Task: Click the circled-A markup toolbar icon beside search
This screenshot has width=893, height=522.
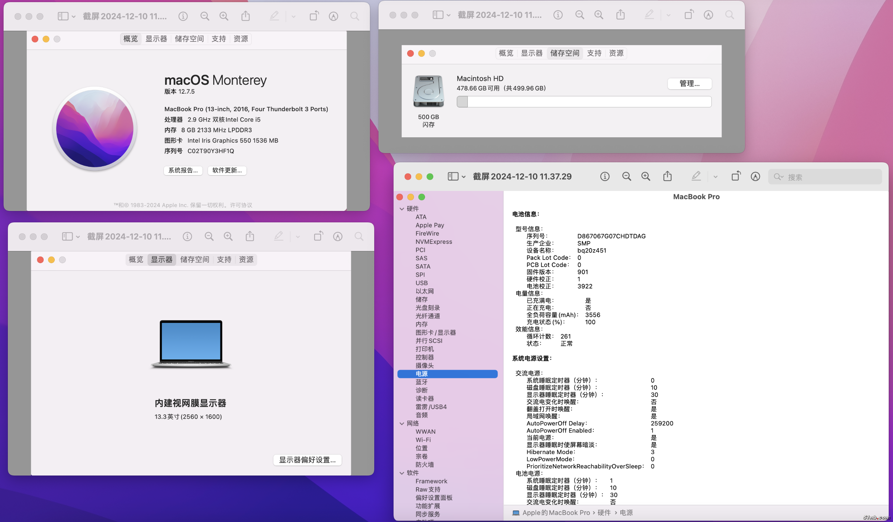Action: click(x=755, y=177)
